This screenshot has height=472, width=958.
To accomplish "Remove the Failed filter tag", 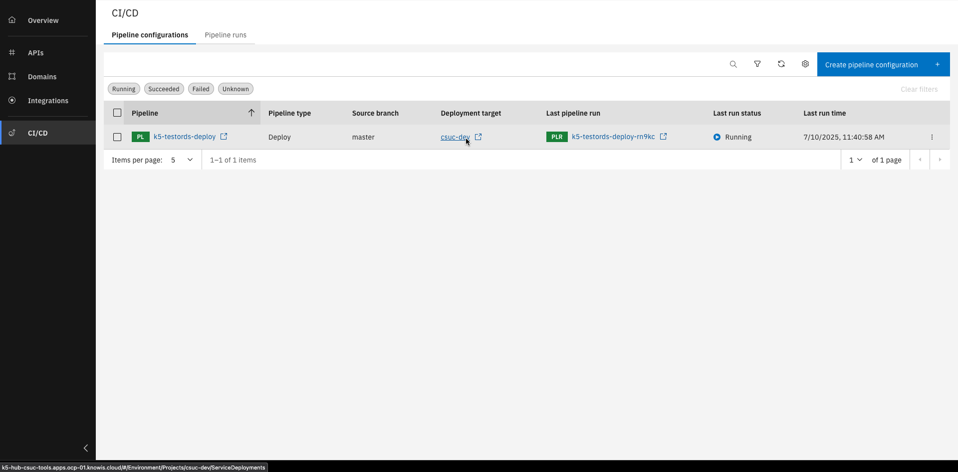I will coord(201,88).
